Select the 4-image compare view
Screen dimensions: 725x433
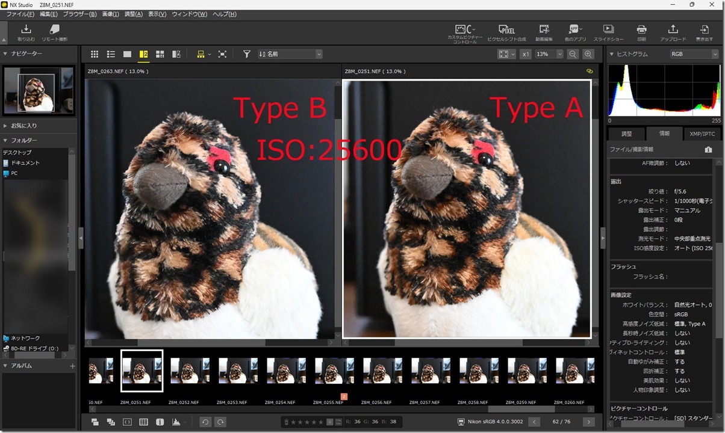coord(160,54)
